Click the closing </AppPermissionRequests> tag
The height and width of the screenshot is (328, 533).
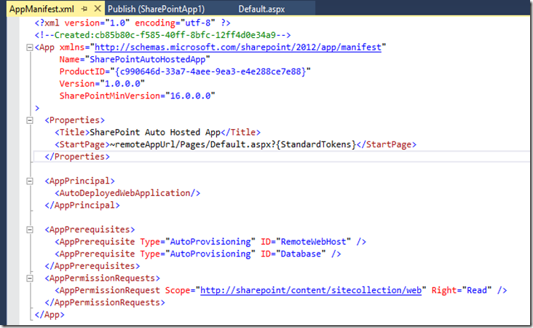click(x=105, y=302)
